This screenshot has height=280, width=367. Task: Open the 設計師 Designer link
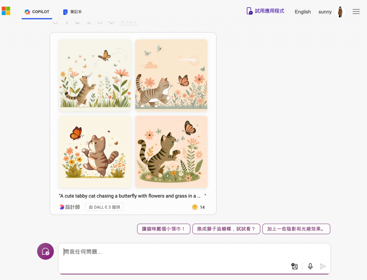point(70,207)
